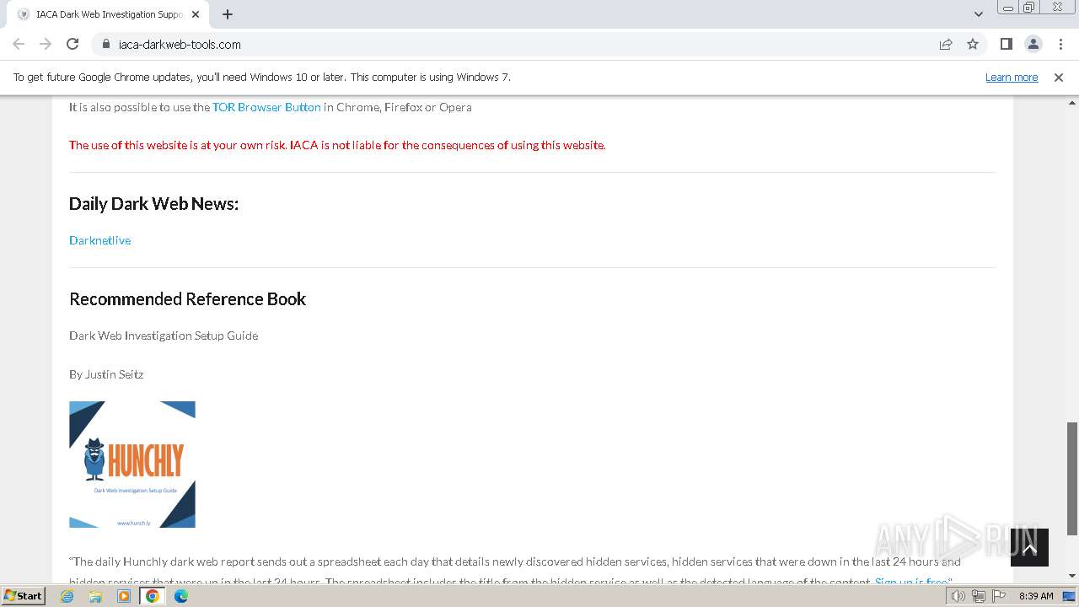View site information lock icon
The width and height of the screenshot is (1079, 607).
pos(105,44)
